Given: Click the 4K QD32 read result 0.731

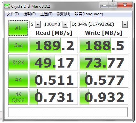Looking at the screenshot, I should [54, 97].
